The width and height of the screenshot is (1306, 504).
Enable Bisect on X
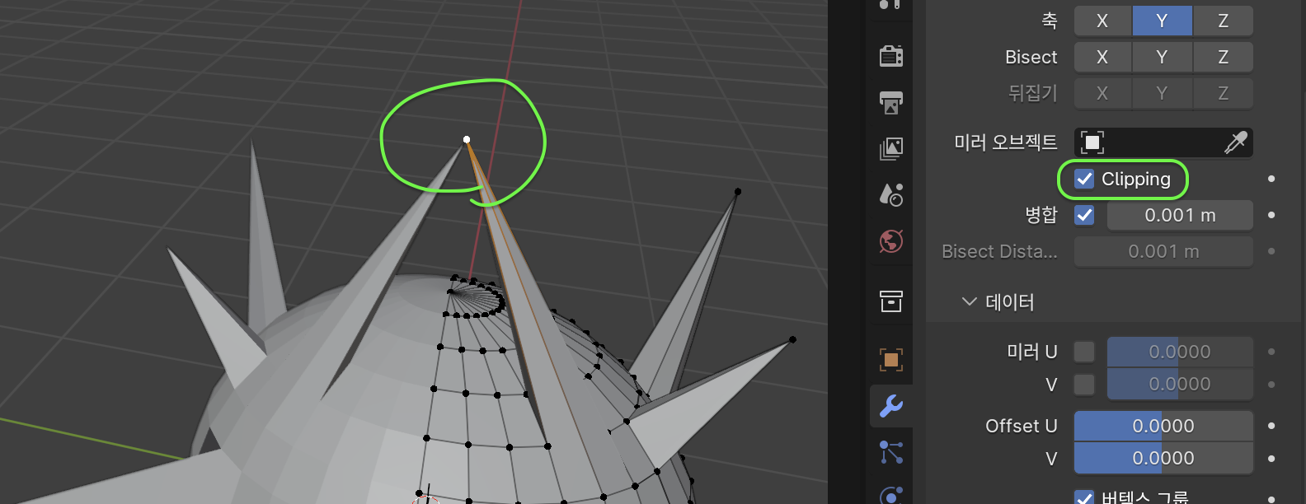[1102, 57]
